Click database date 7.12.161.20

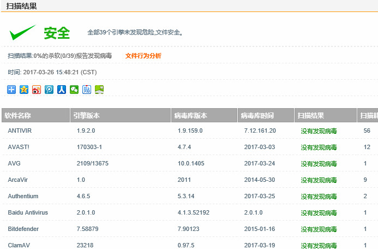click(260, 131)
